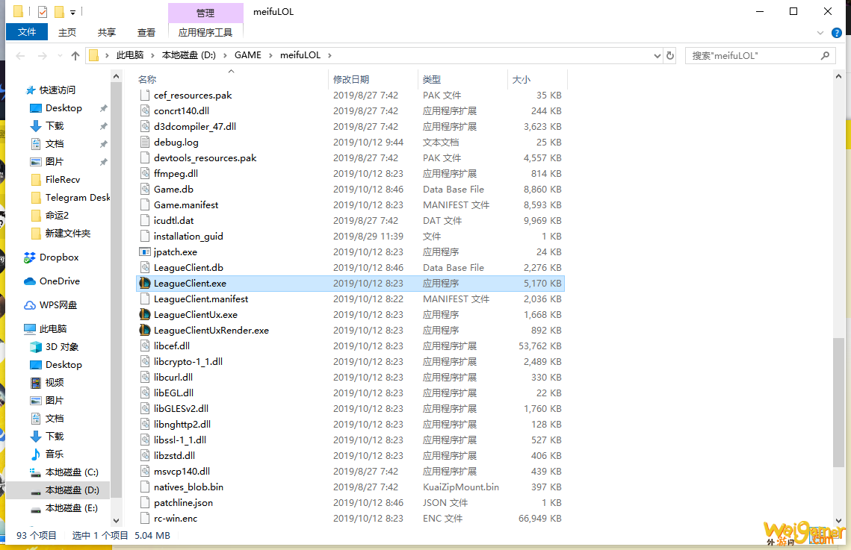
Task: Expand the ribbon with chevron arrow
Action: point(820,33)
